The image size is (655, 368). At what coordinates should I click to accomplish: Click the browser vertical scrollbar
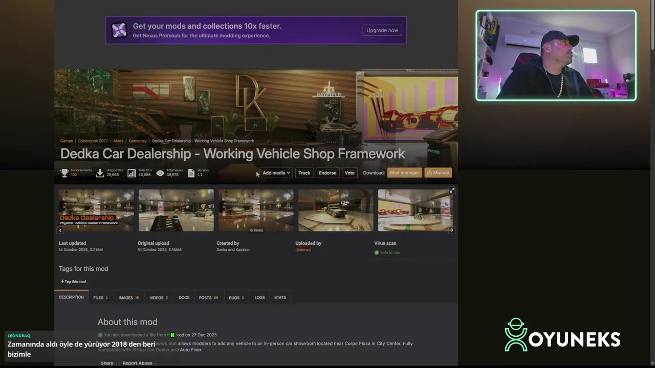tap(652, 25)
